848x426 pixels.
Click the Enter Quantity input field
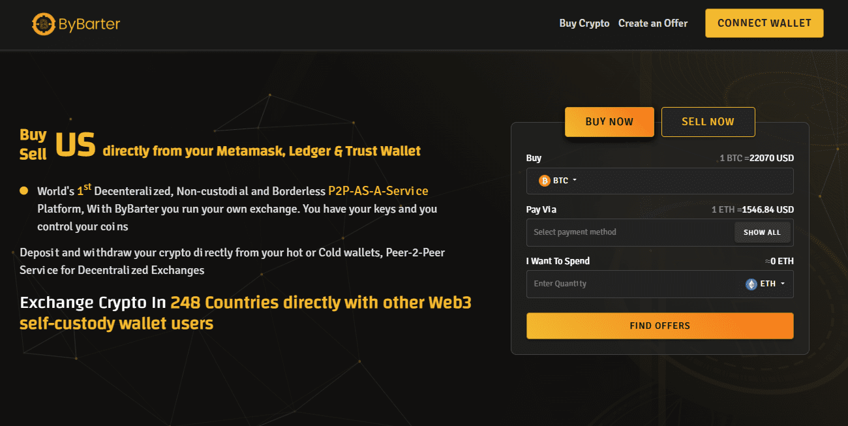(x=626, y=284)
